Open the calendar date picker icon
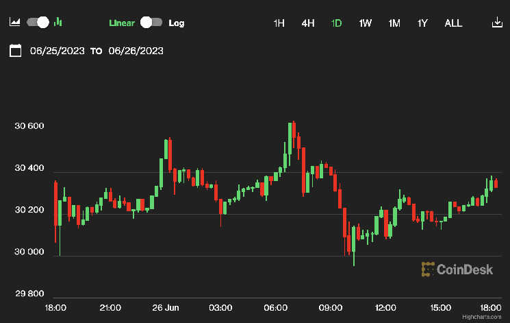The width and height of the screenshot is (510, 323). 16,51
